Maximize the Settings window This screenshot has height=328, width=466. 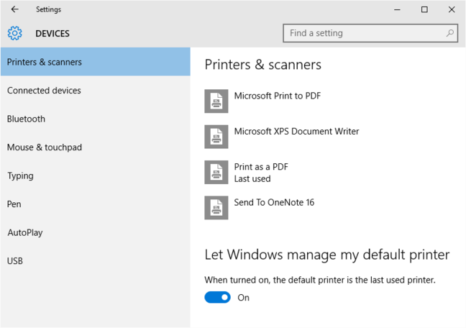pos(424,9)
